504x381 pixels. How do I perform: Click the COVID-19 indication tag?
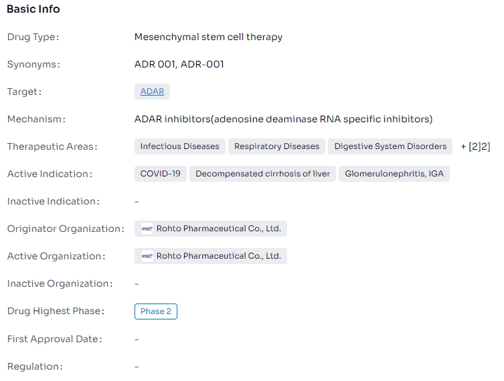pos(160,174)
